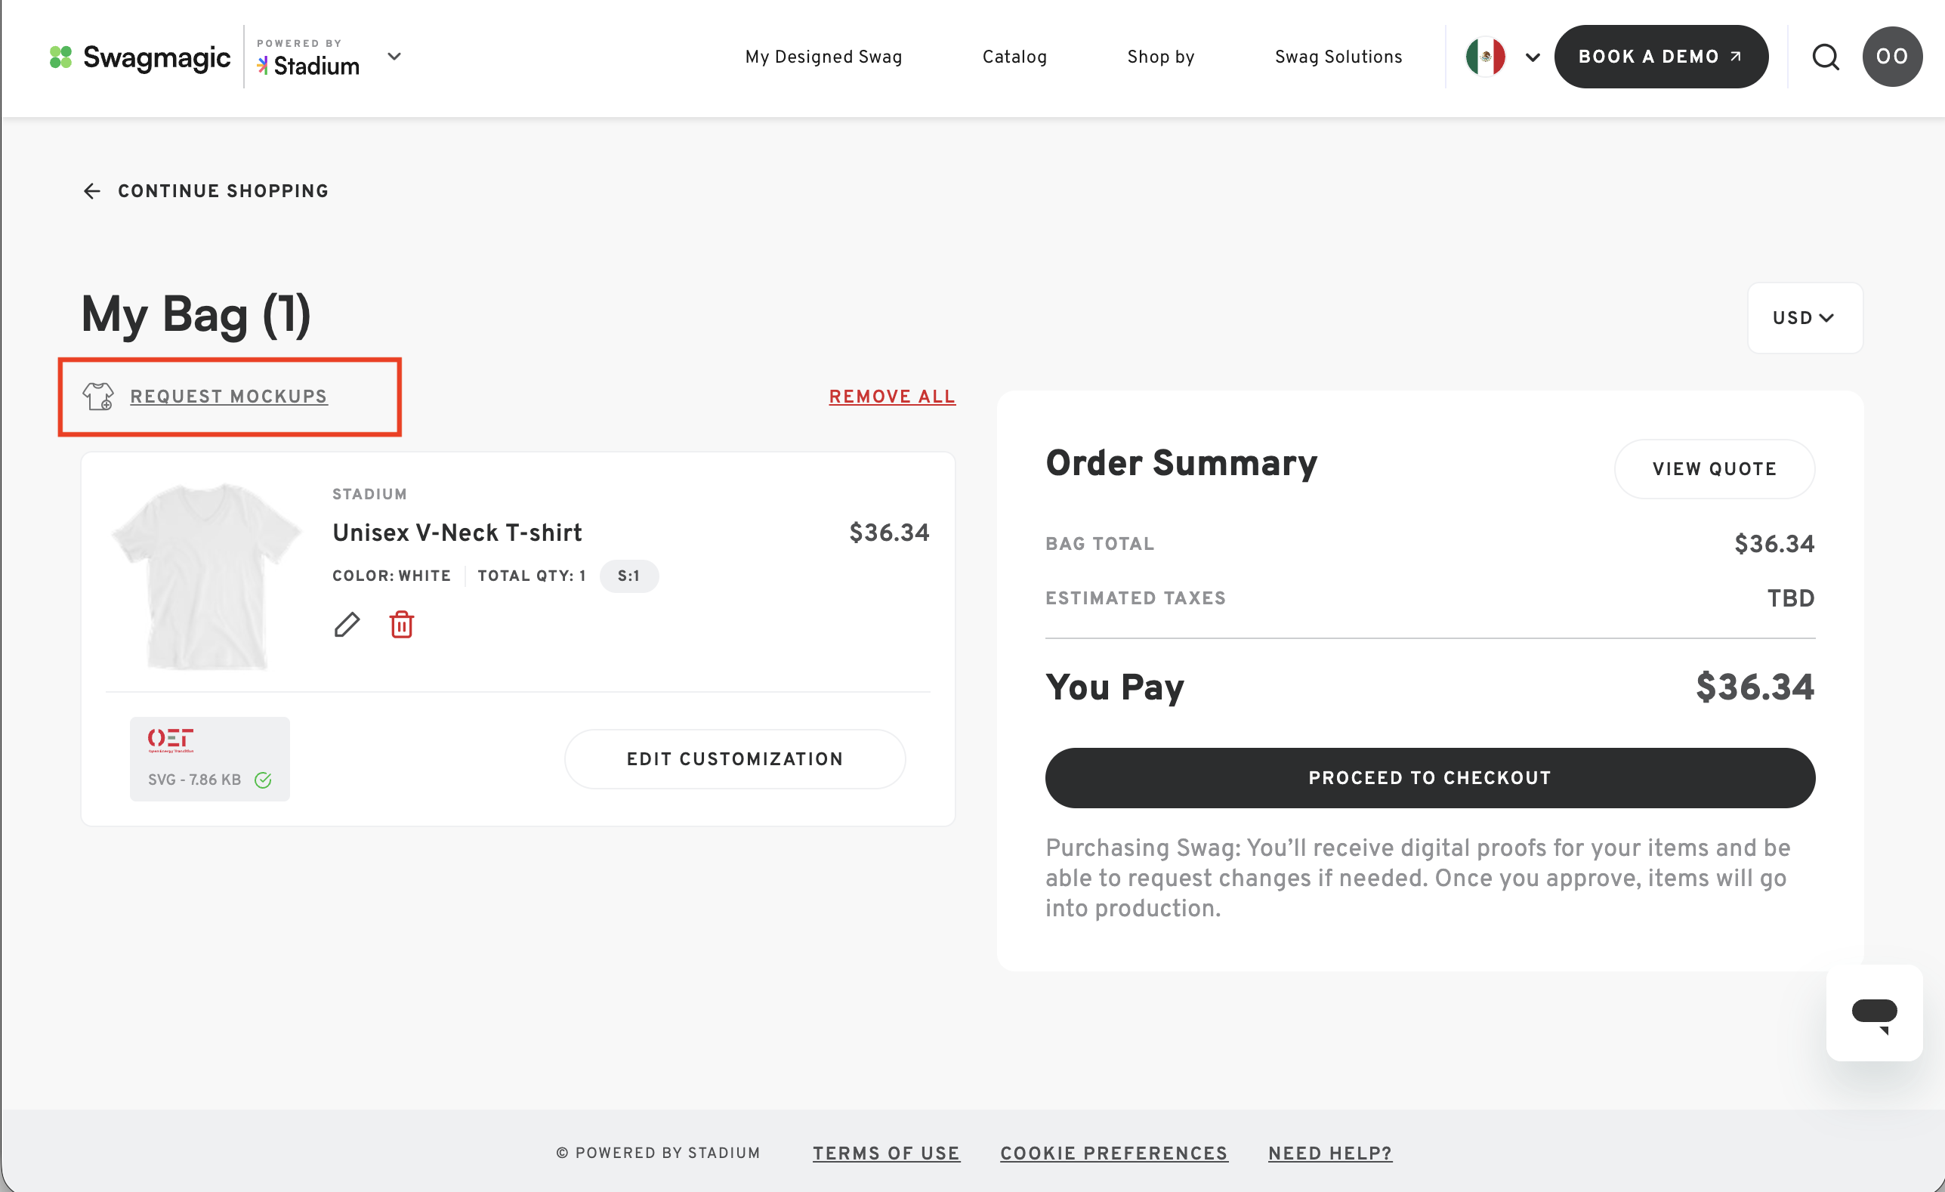Delete the T-shirt with the red trash icon
The width and height of the screenshot is (1945, 1192).
click(402, 625)
